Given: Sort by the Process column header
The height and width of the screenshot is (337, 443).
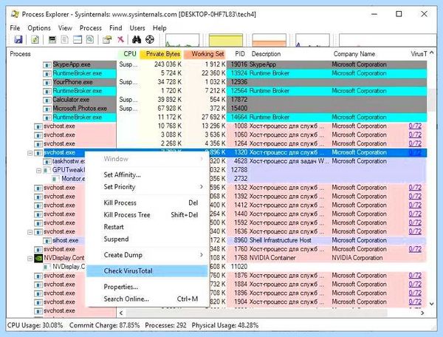Looking at the screenshot, I should tap(61, 54).
